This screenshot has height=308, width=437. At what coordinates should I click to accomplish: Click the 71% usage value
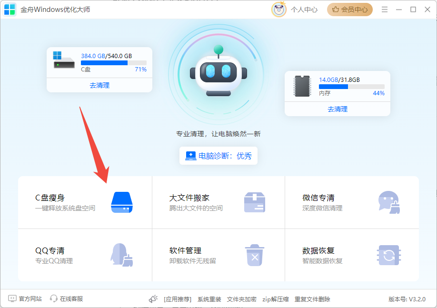141,70
